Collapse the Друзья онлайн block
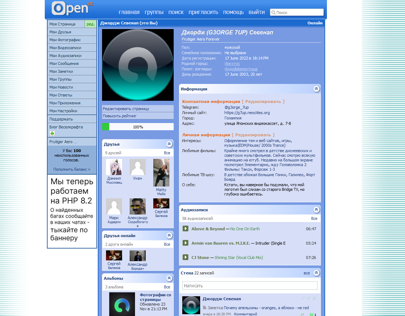 [169, 236]
